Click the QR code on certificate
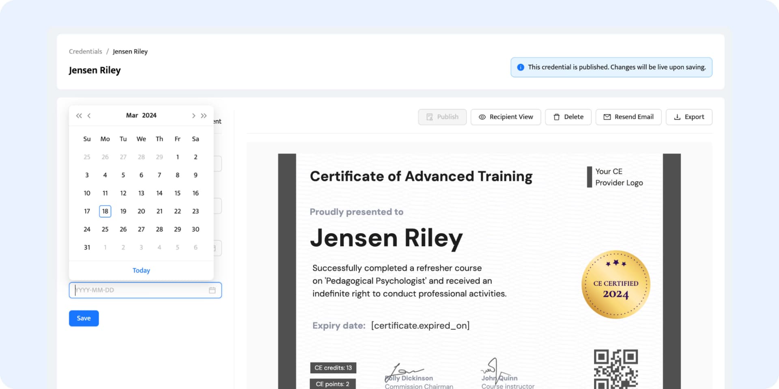The height and width of the screenshot is (389, 779). (x=615, y=369)
